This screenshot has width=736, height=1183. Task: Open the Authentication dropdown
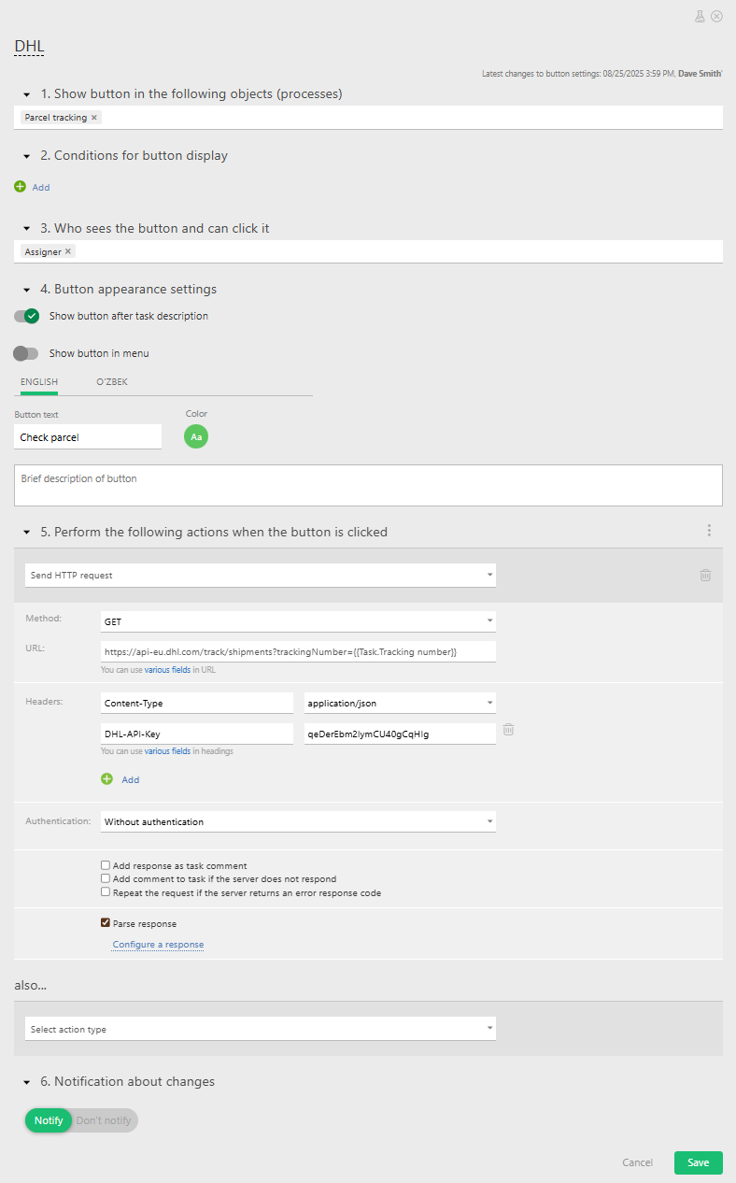coord(297,822)
